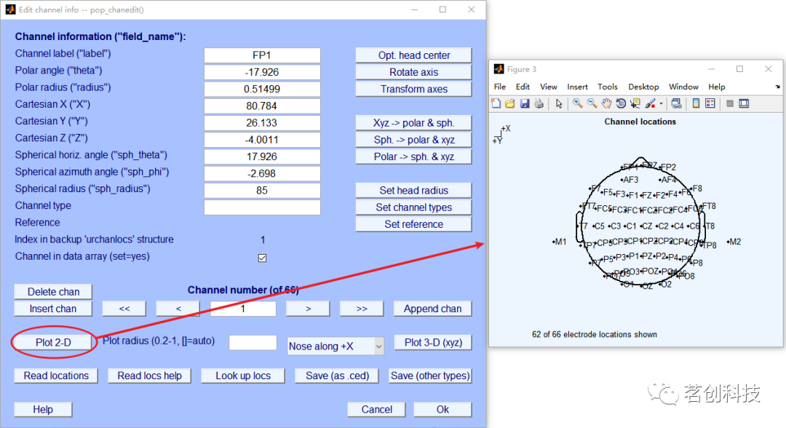Click Insert Legend icon in Figure 3
The height and width of the screenshot is (428, 786).
click(x=710, y=103)
